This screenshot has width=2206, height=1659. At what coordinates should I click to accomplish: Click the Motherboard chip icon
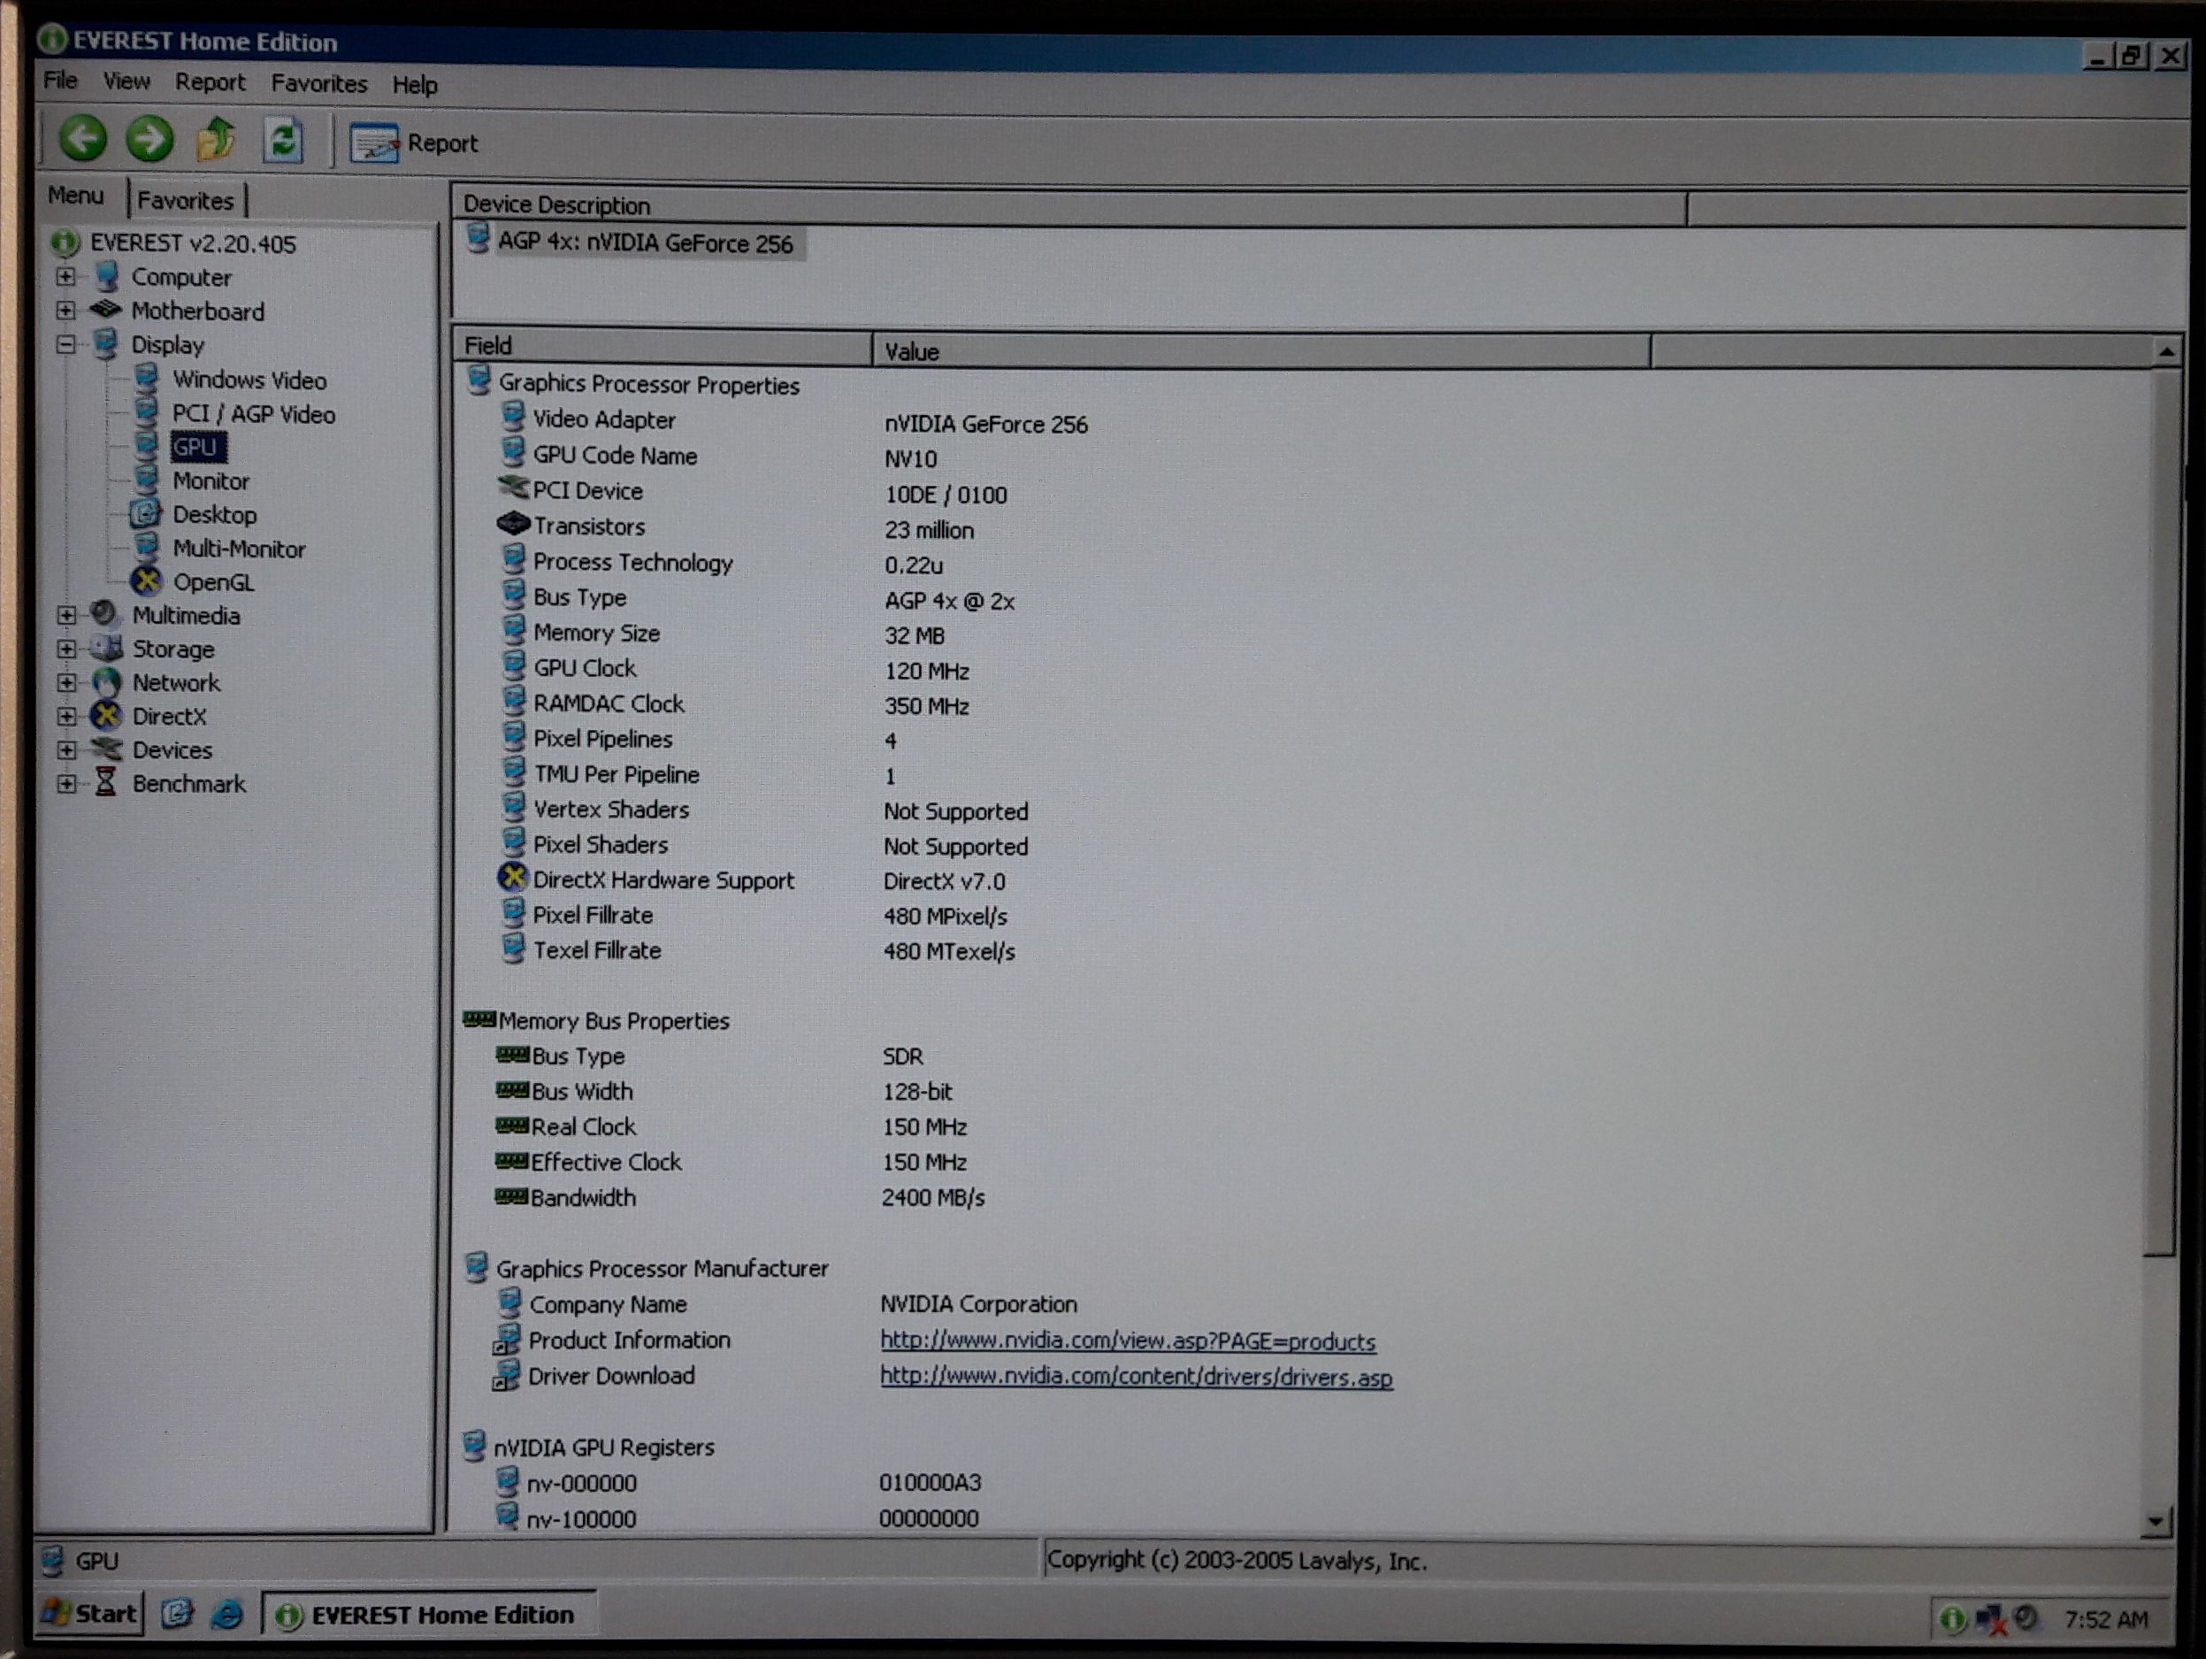click(x=106, y=310)
